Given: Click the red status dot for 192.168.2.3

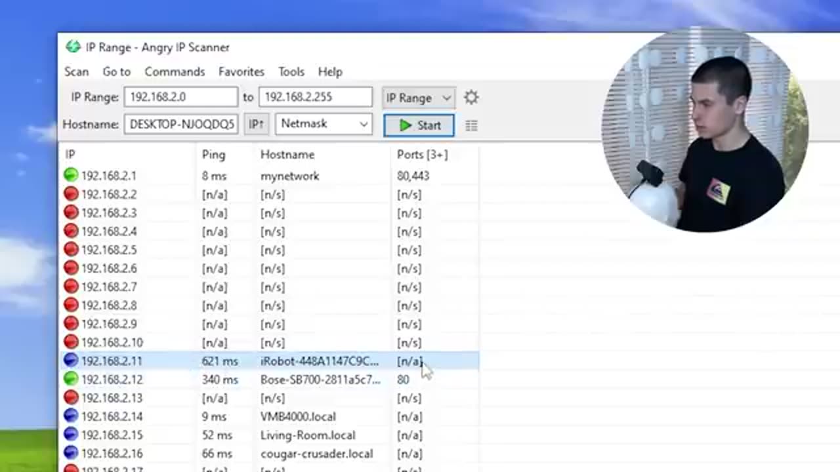Looking at the screenshot, I should [x=71, y=212].
